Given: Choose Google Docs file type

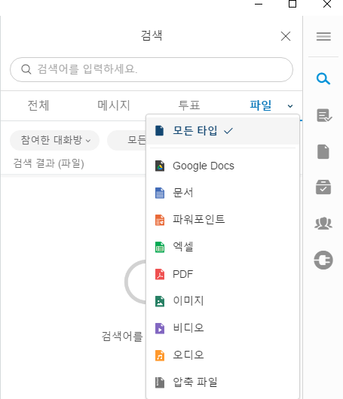Looking at the screenshot, I should 222,166.
